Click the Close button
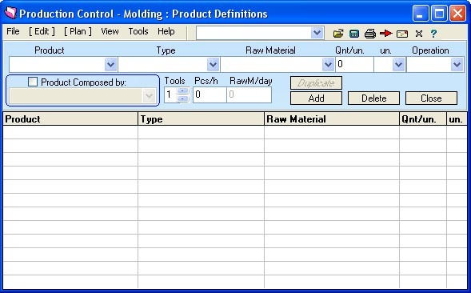Viewport: 471px width, 293px height. coord(431,98)
